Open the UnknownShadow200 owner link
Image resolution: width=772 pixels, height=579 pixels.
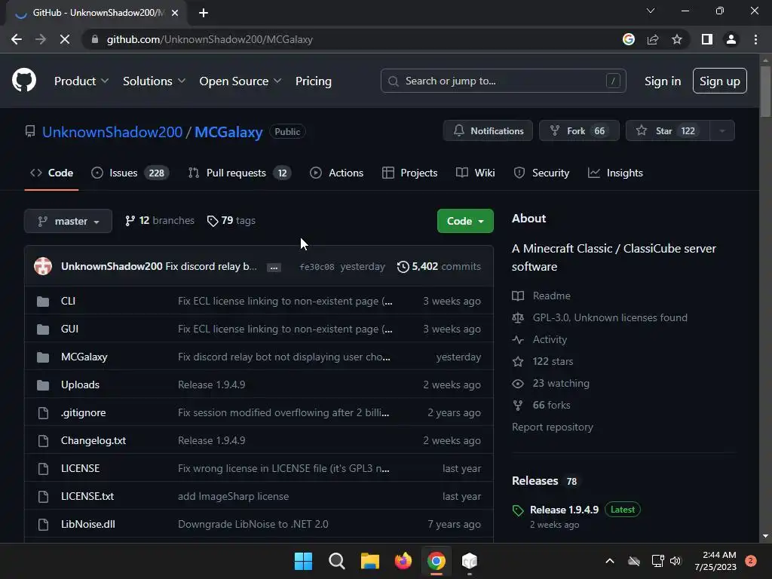(112, 132)
